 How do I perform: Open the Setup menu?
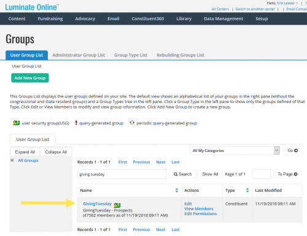[x=262, y=18]
